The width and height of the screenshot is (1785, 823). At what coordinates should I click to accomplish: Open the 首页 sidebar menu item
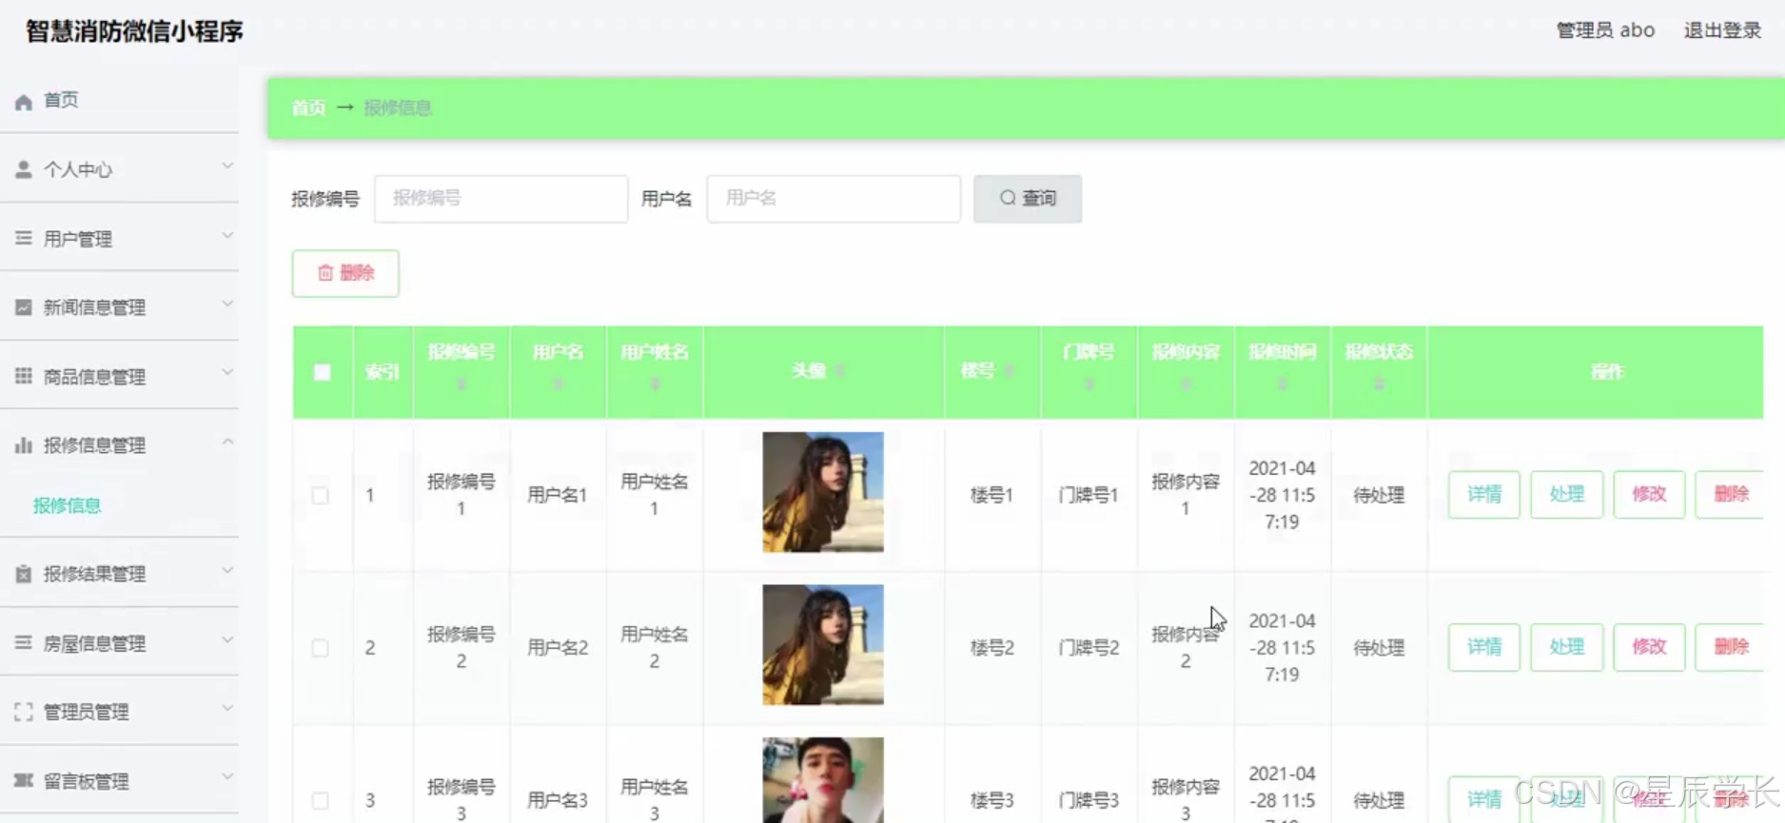click(119, 100)
